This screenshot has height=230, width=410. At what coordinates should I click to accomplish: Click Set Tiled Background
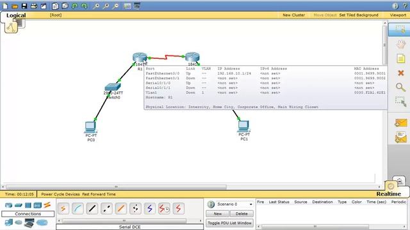coord(359,15)
